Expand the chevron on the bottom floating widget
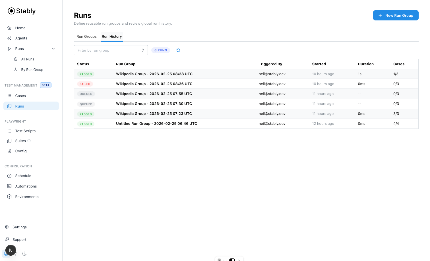This screenshot has width=430, height=261. click(239, 260)
